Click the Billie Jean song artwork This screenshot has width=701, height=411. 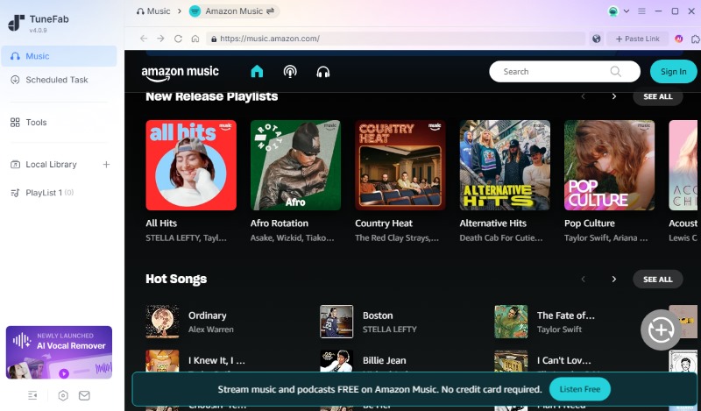(336, 361)
